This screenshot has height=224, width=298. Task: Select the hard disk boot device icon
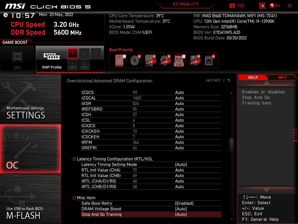click(120, 60)
